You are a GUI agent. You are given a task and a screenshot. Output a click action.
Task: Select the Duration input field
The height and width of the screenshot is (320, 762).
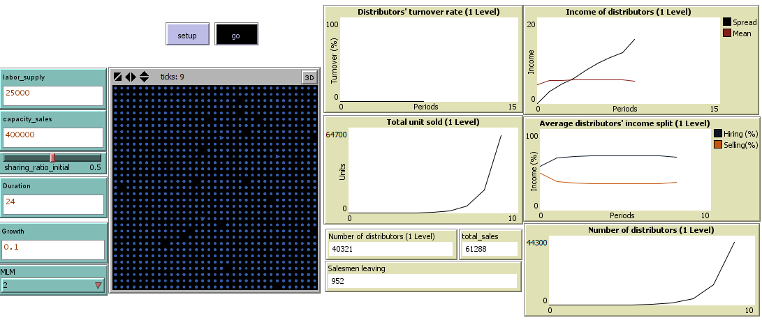53,203
